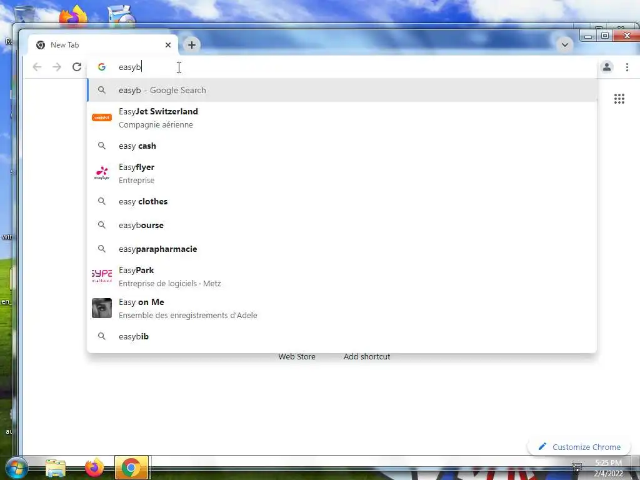Choose the Easyflyer Entreprise suggestion
Screen dimensions: 640x480
(342, 174)
